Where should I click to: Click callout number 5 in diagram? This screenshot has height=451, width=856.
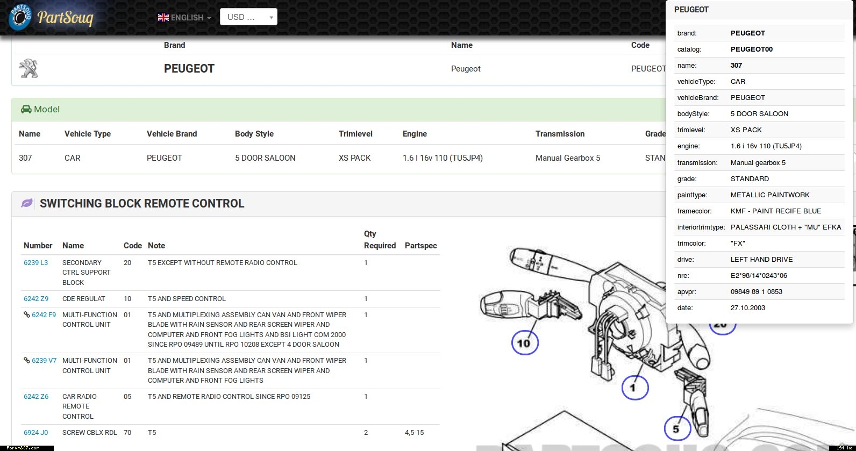tap(677, 429)
